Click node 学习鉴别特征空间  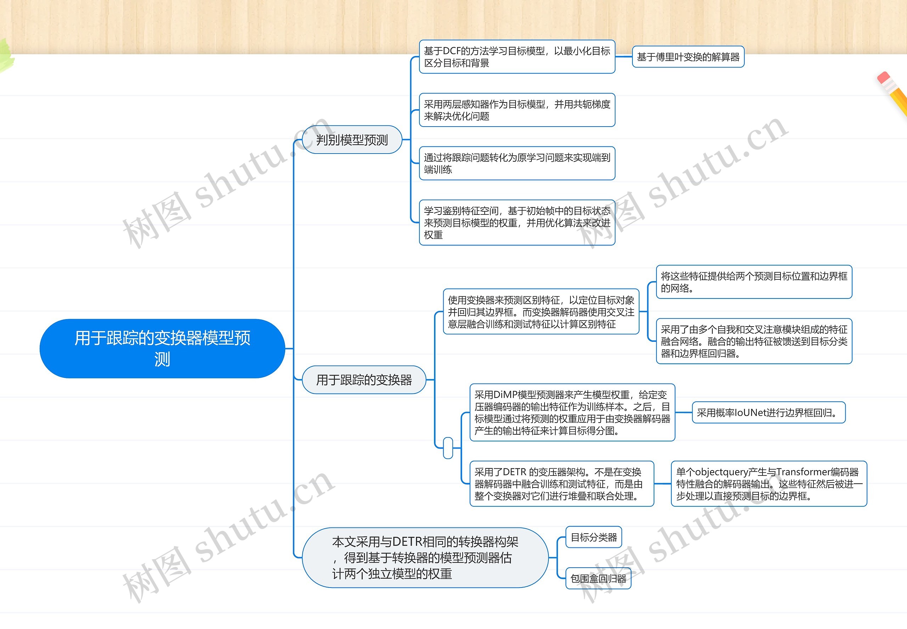517,223
